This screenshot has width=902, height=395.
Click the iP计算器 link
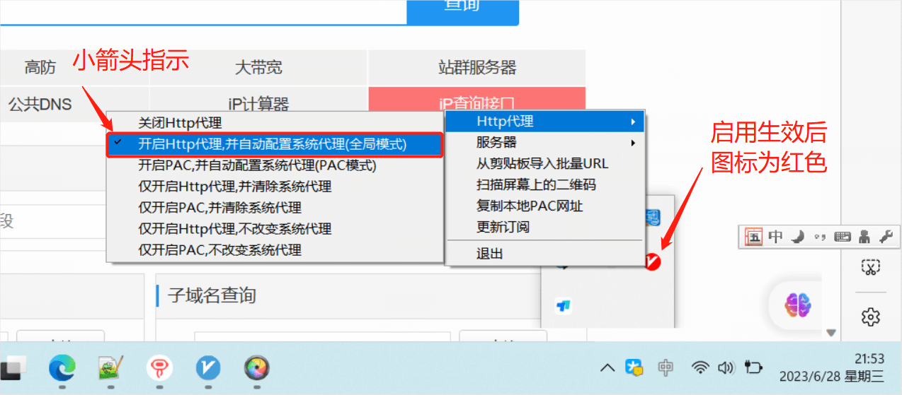tap(258, 105)
